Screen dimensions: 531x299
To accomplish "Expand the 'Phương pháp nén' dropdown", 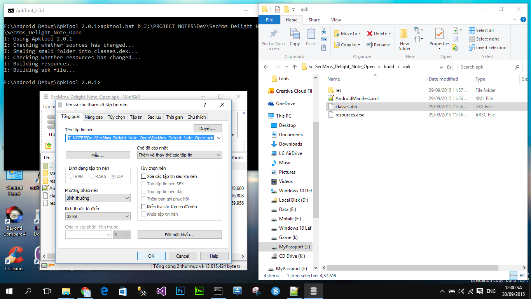I will (x=98, y=198).
